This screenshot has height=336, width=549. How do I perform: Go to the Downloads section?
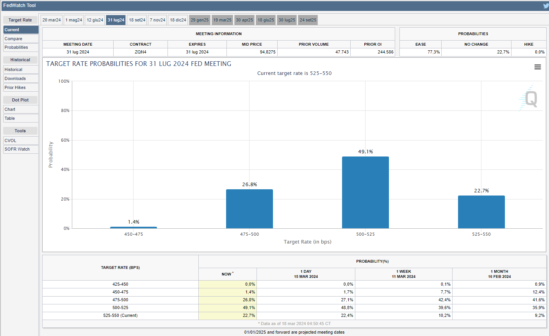pos(21,78)
